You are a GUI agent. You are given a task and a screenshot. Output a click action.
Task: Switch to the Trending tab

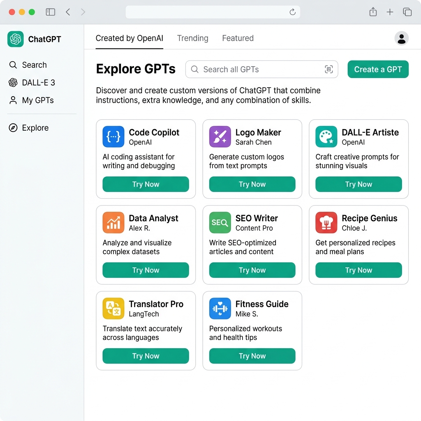192,38
